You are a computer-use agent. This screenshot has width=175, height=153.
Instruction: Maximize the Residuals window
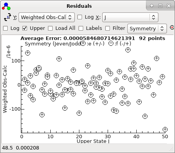160,6
